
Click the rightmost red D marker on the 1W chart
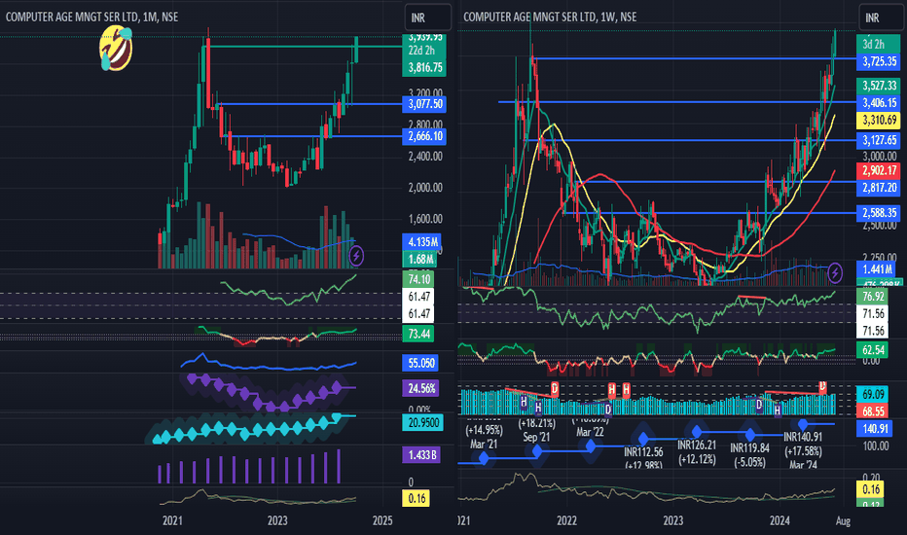[822, 386]
